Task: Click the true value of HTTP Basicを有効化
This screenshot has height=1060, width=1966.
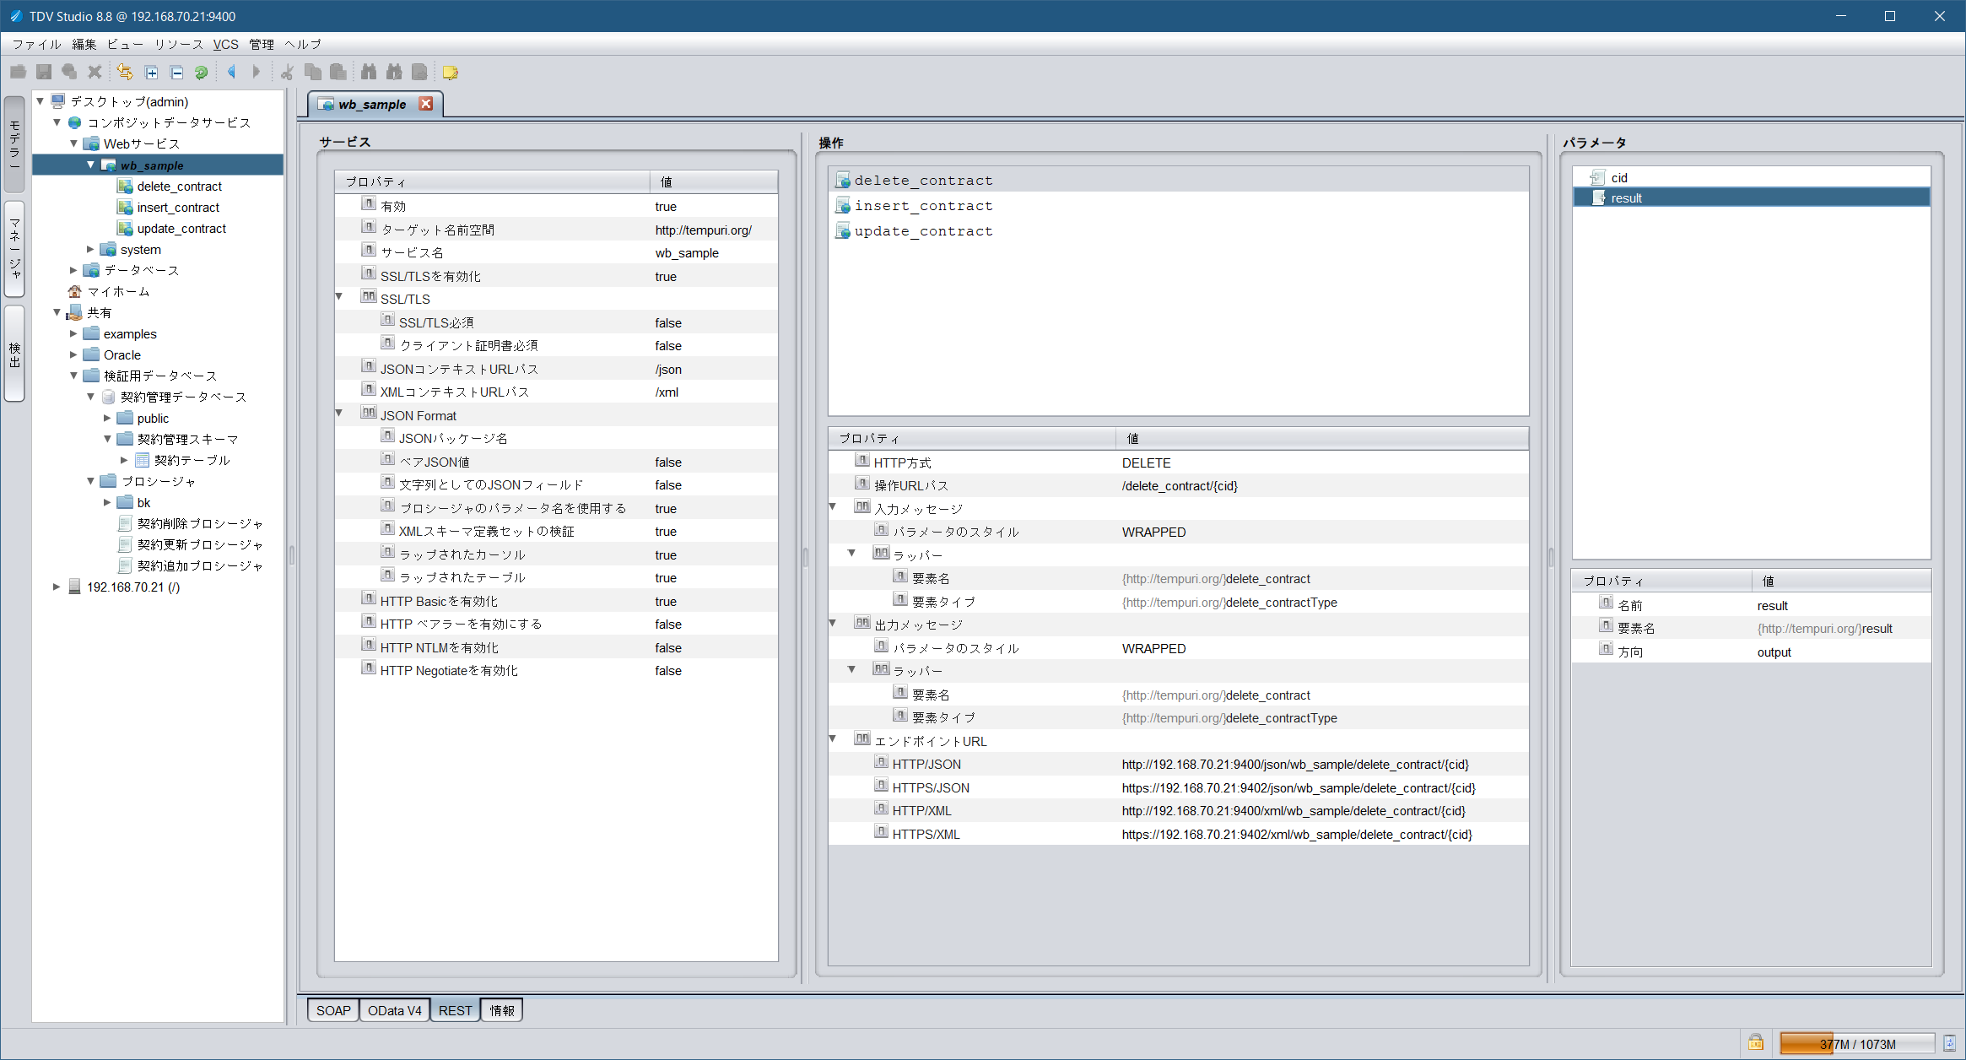Action: click(x=666, y=602)
